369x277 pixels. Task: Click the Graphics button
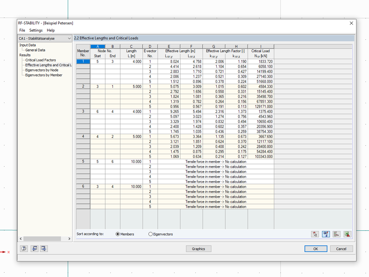click(199, 249)
